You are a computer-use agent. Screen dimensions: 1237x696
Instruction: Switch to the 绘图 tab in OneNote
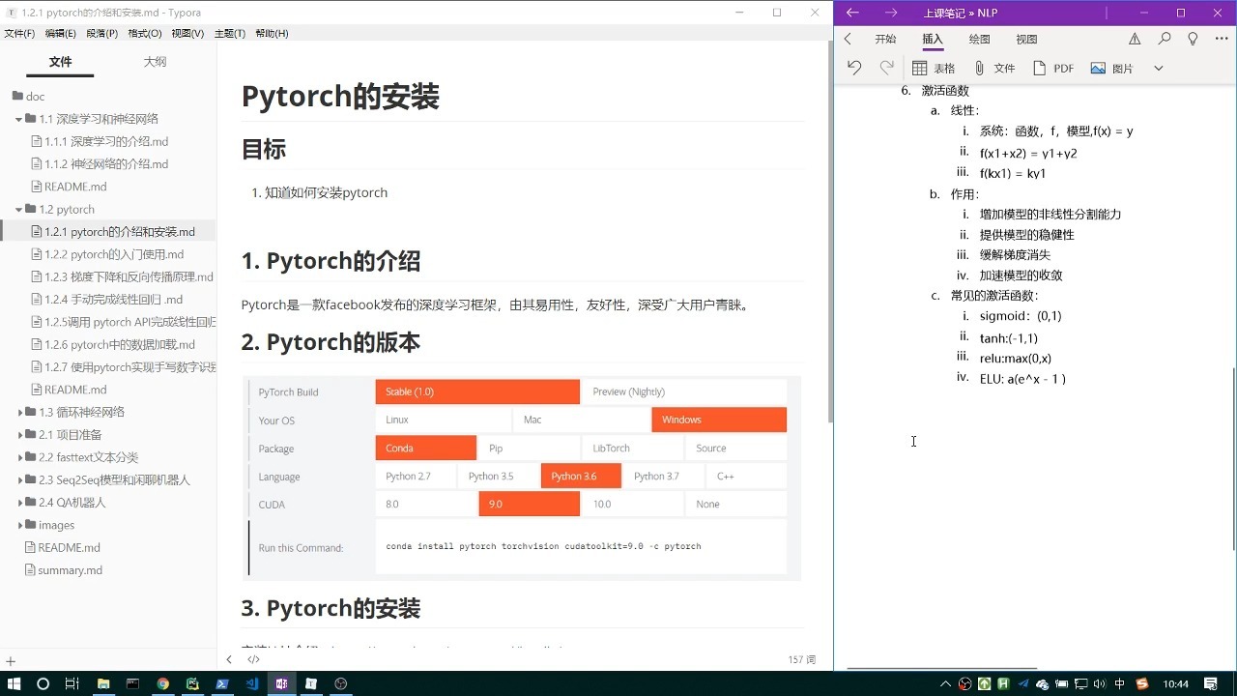(x=979, y=40)
